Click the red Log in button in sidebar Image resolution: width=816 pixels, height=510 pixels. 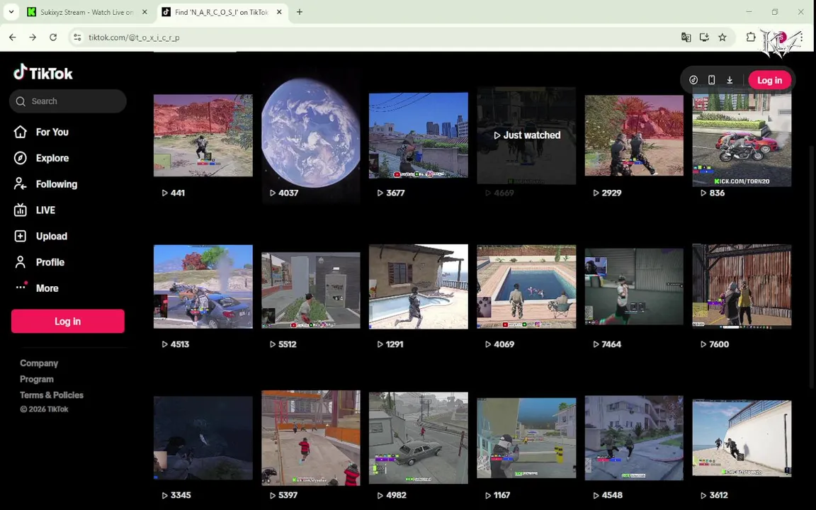pyautogui.click(x=68, y=322)
